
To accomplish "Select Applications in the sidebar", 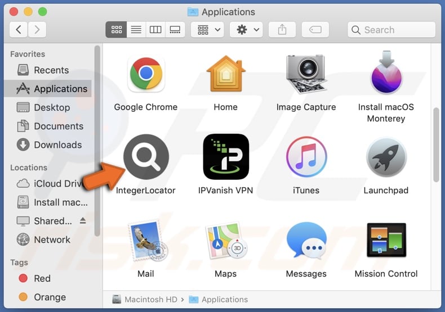I will coord(48,89).
